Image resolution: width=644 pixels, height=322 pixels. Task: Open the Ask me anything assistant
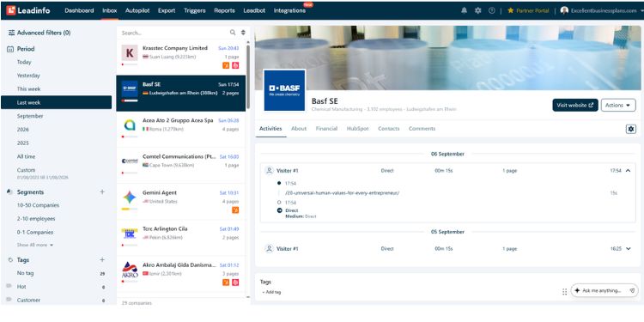pos(605,291)
